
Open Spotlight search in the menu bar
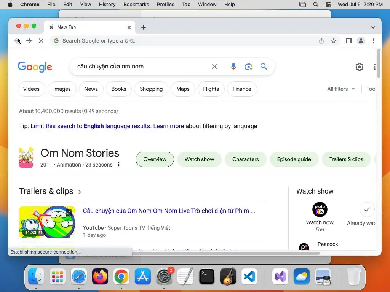(316, 5)
